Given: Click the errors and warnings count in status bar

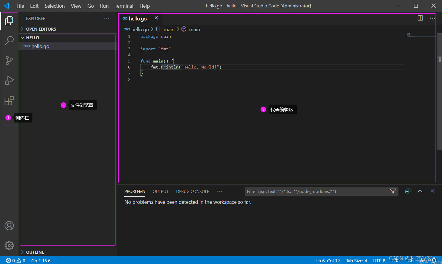Looking at the screenshot, I should [16, 261].
